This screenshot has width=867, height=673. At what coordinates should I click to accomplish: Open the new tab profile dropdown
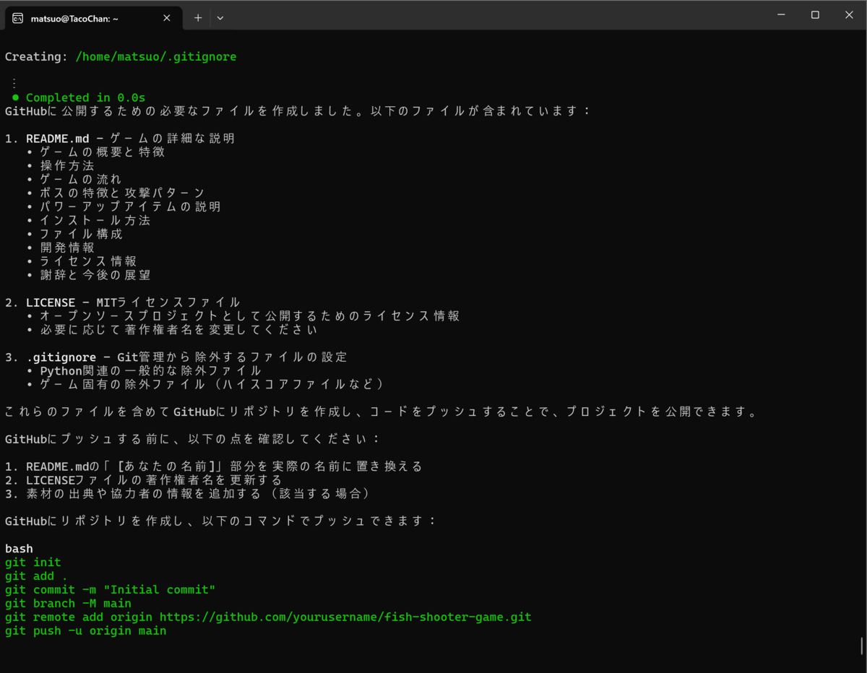tap(220, 18)
